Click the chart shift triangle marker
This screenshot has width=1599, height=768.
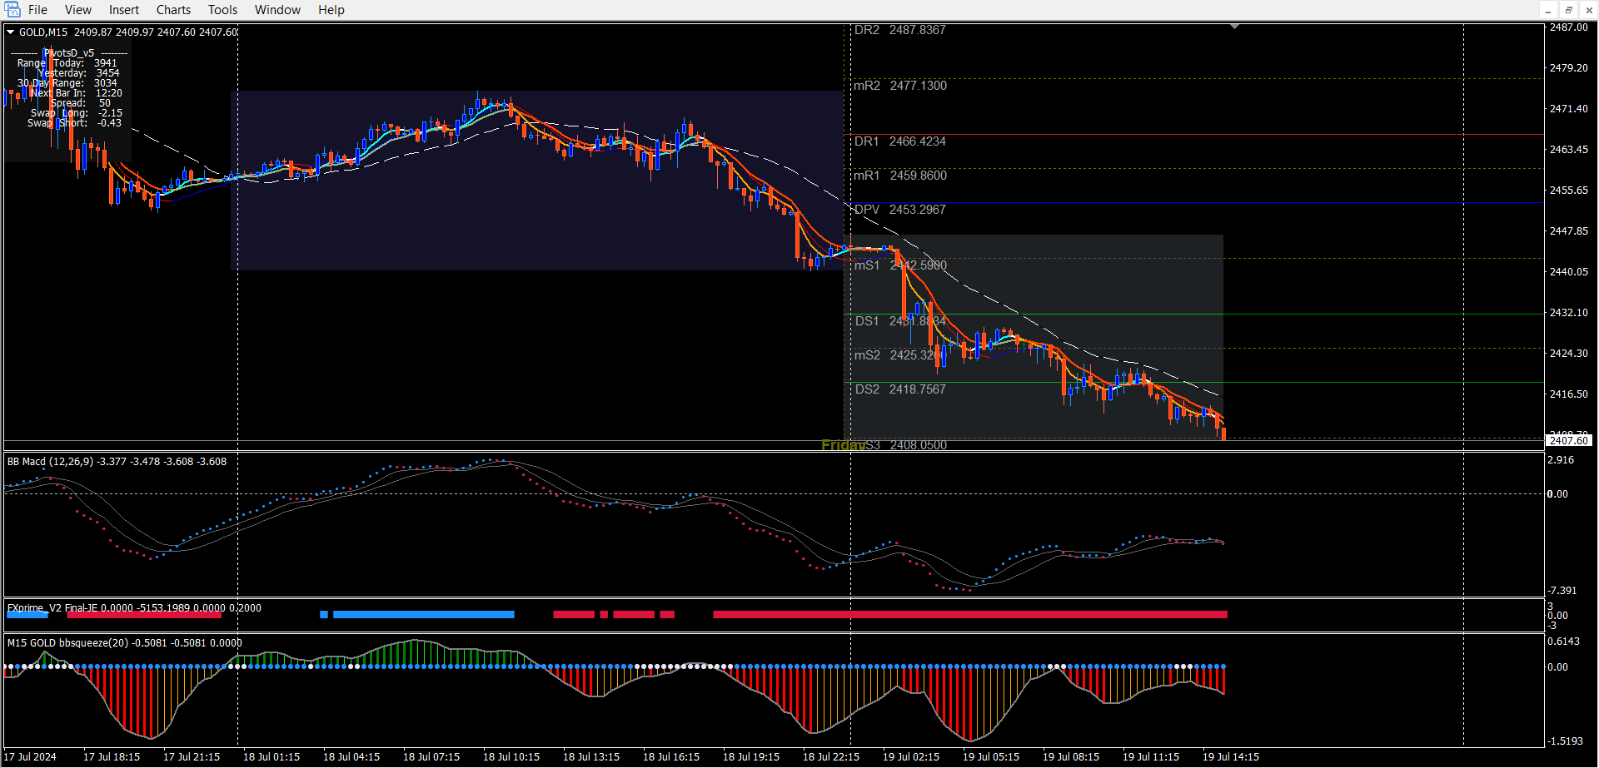[1234, 27]
